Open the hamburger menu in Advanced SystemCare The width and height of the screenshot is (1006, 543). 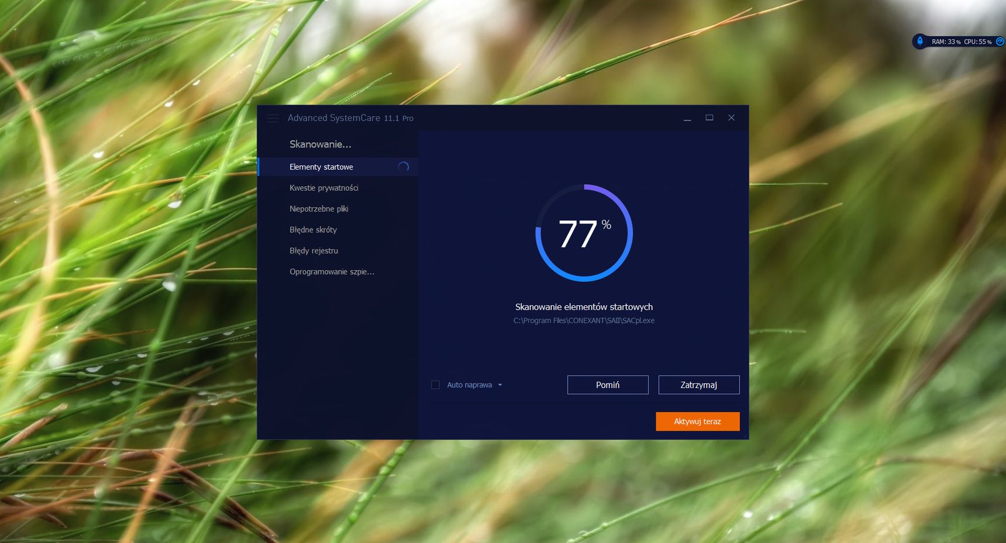(x=273, y=118)
